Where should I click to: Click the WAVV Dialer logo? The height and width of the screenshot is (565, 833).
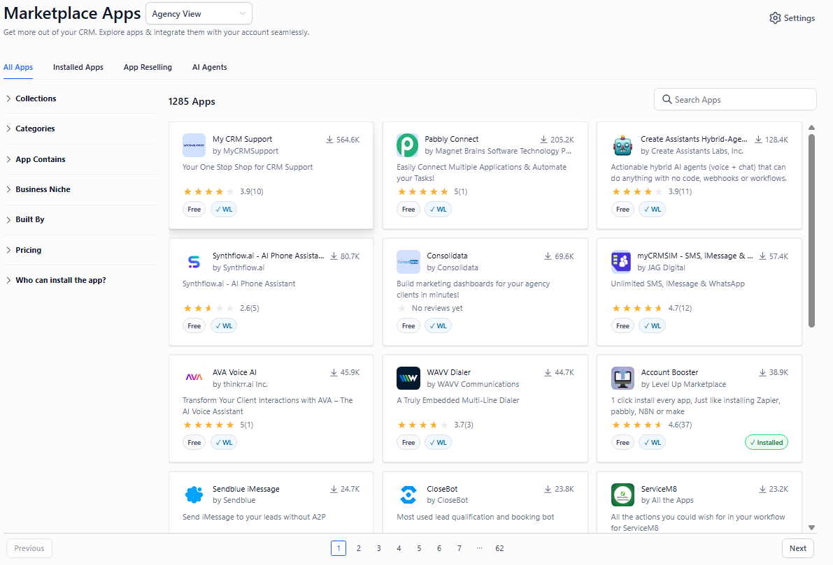[408, 379]
